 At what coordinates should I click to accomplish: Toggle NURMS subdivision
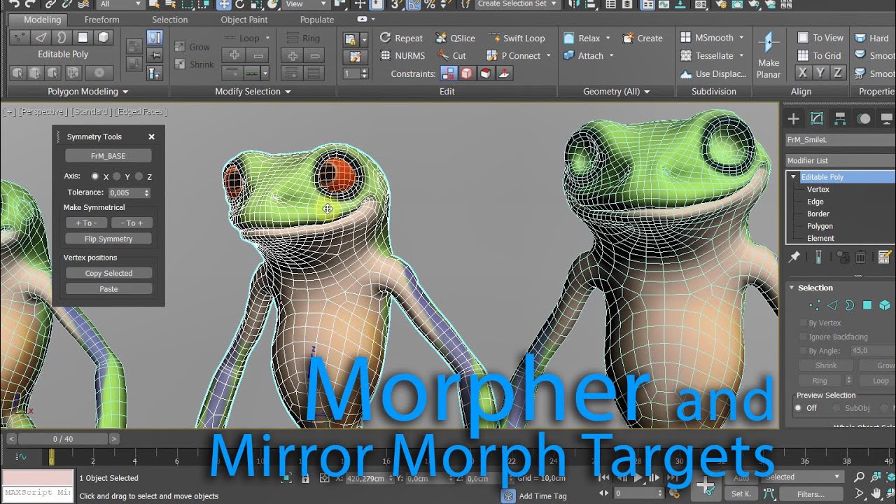pos(402,55)
